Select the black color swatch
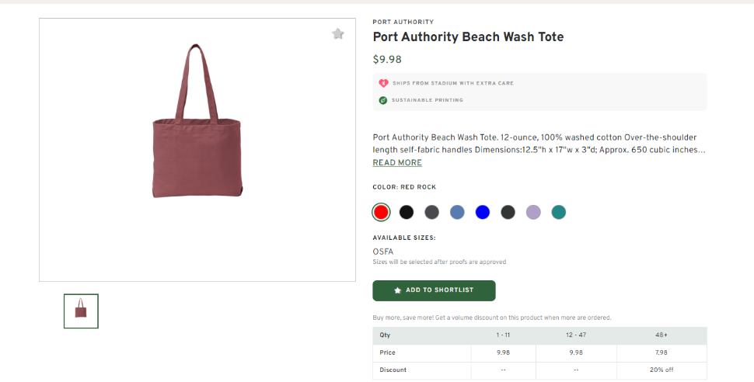 407,212
